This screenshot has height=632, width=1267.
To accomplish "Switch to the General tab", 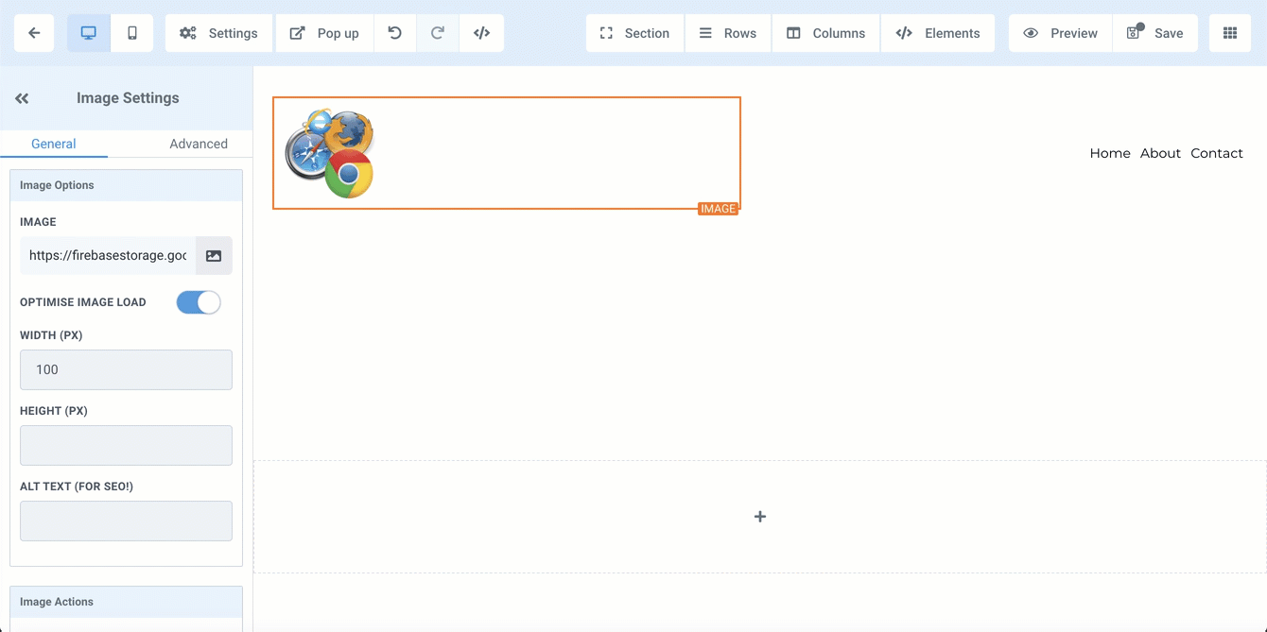I will pos(54,144).
